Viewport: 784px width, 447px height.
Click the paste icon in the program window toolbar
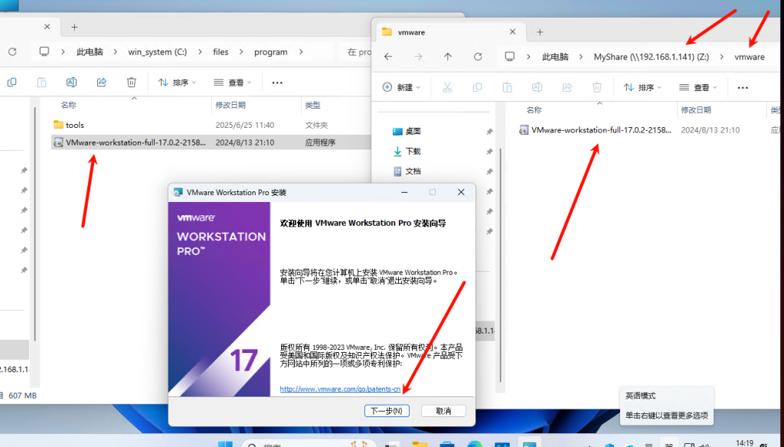click(41, 83)
